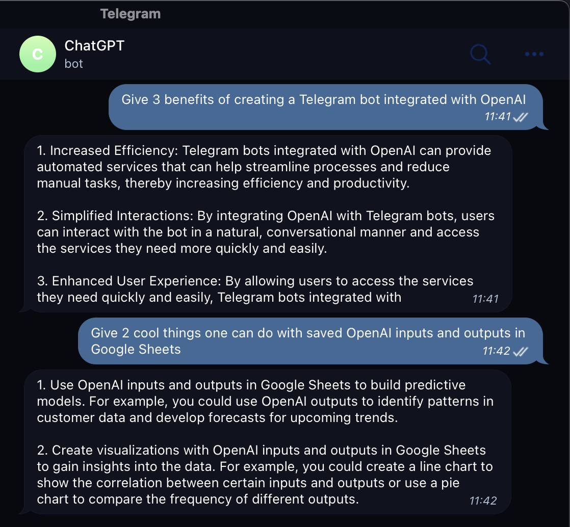Viewport: 570px width, 527px height.
Task: Open the three-dot more options menu
Action: coord(534,54)
